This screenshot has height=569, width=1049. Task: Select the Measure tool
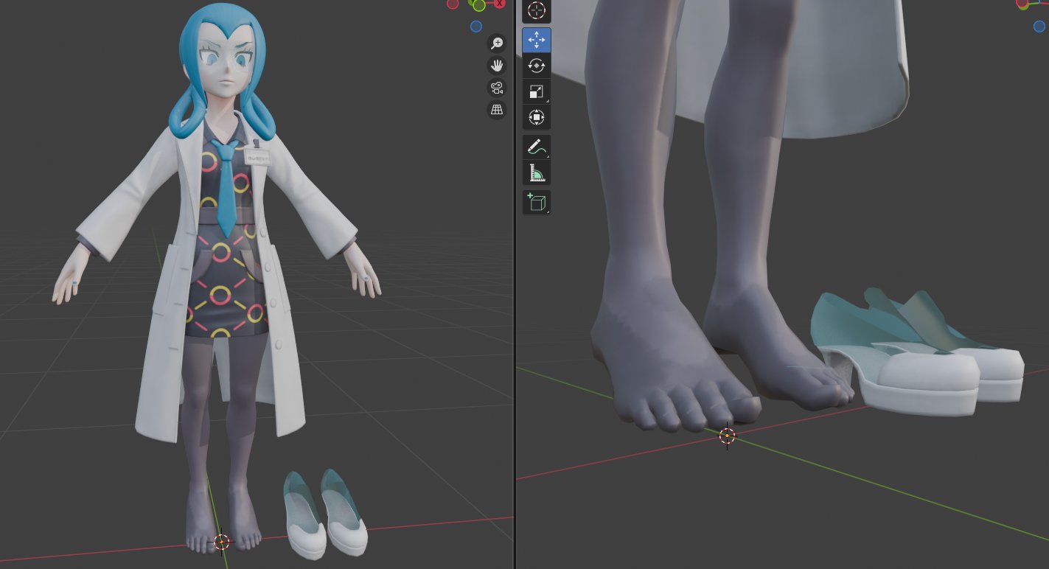coord(536,173)
